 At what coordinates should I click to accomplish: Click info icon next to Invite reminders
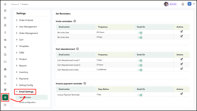tap(75, 21)
